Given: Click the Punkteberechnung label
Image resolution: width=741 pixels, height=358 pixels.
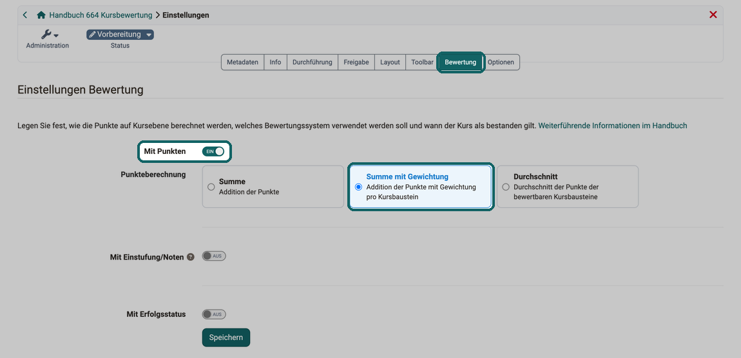Looking at the screenshot, I should click(x=153, y=174).
